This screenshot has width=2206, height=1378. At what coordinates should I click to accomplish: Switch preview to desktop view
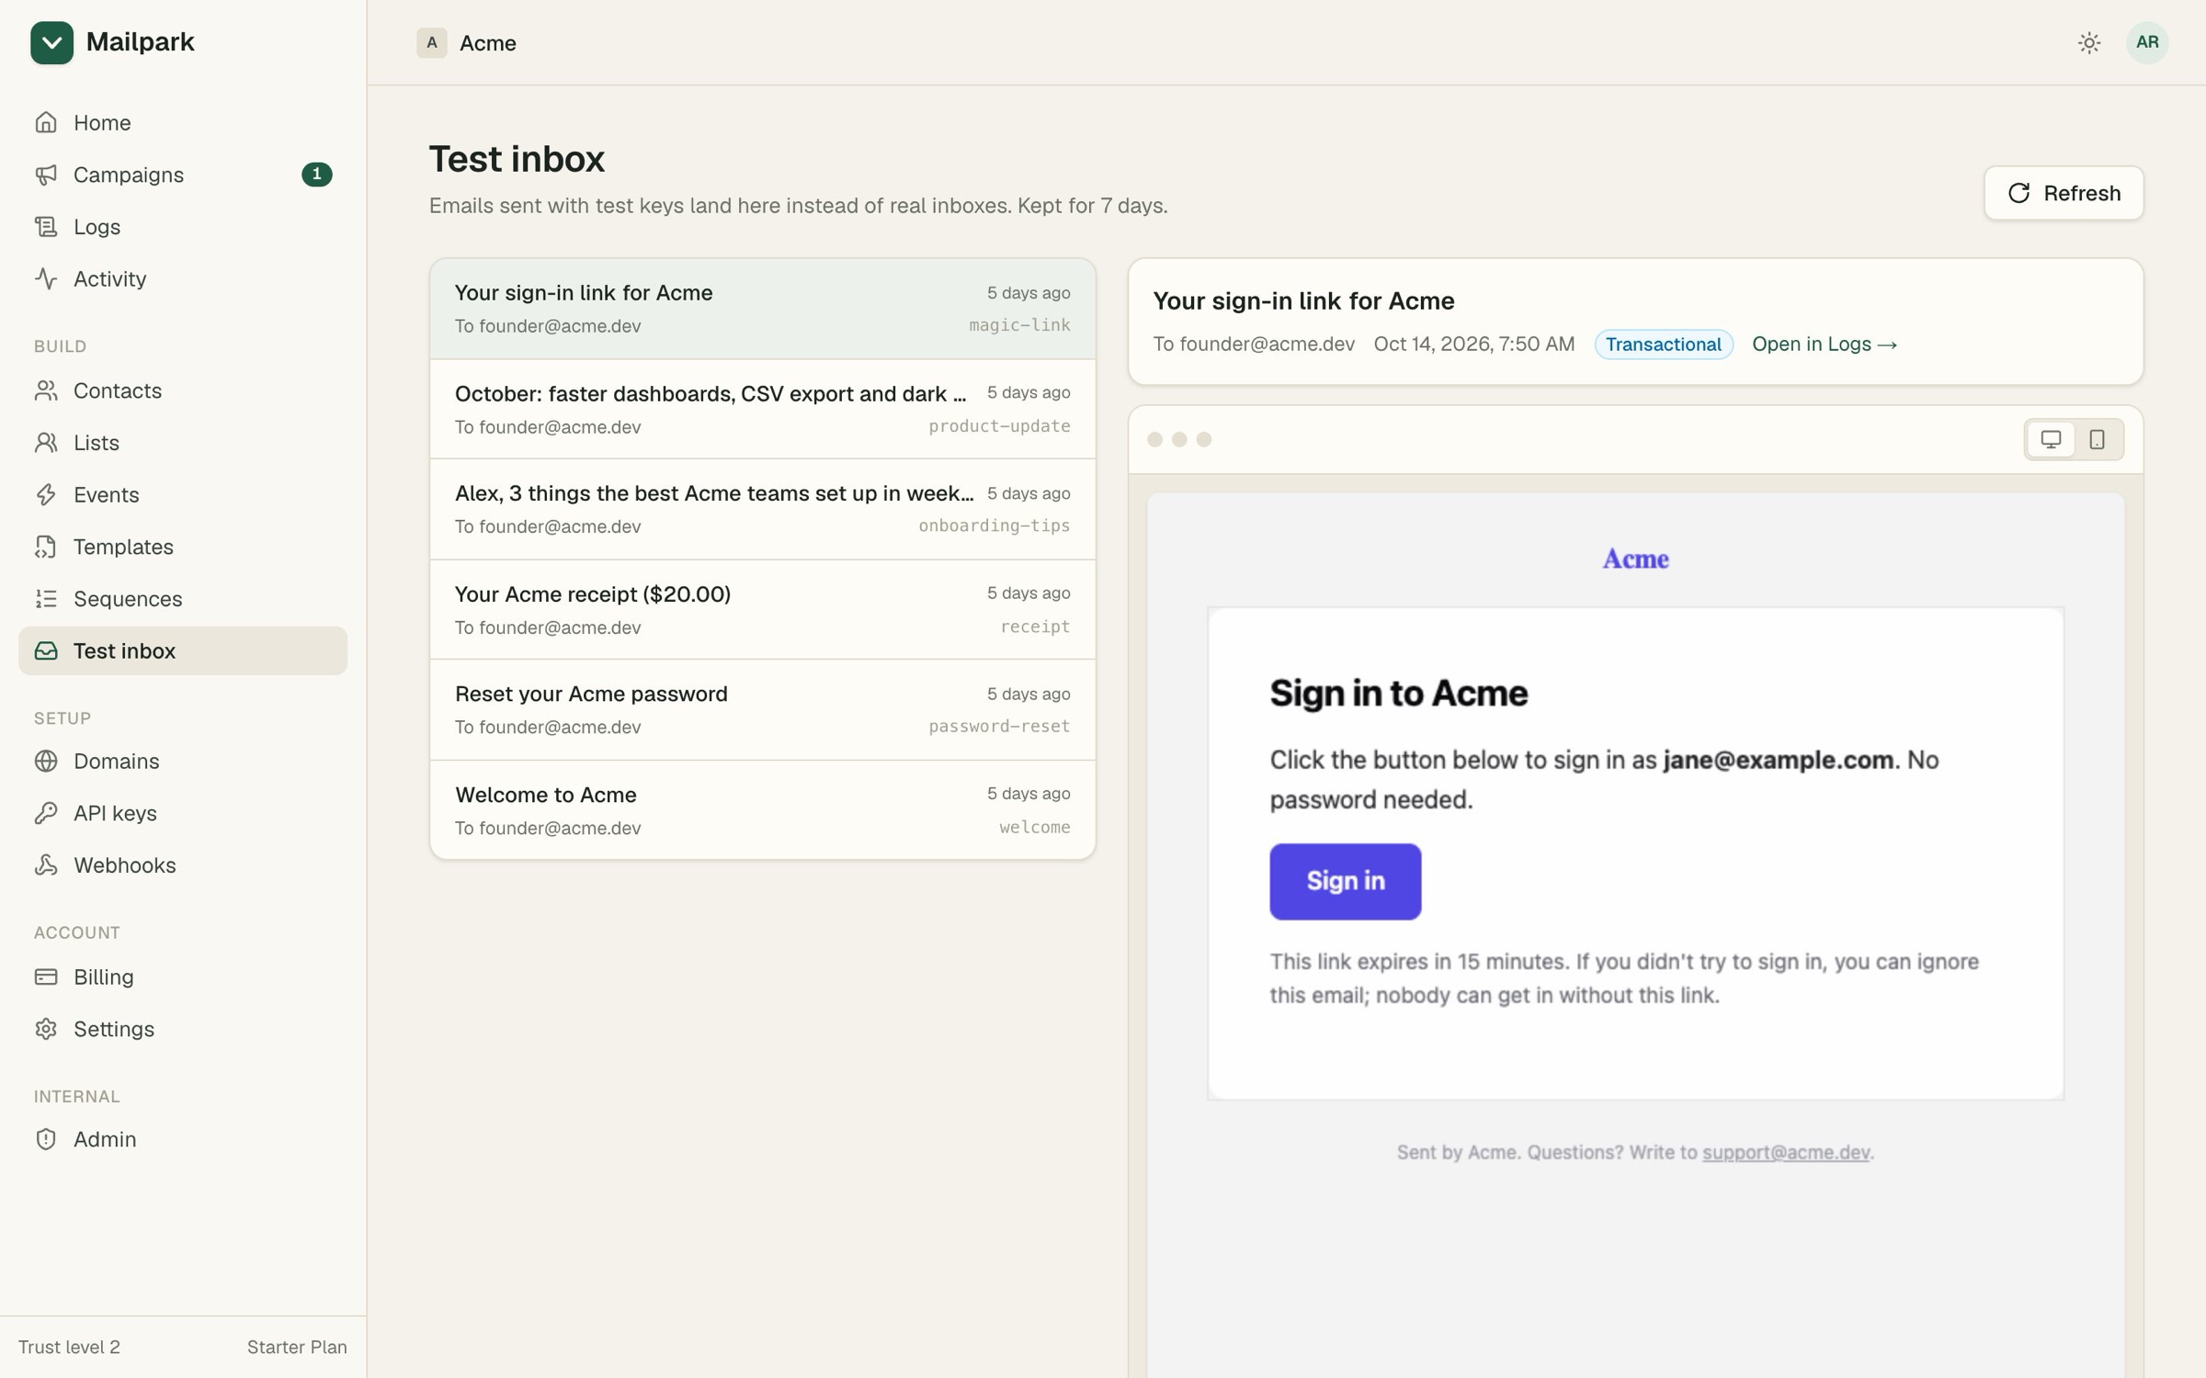click(x=2051, y=439)
